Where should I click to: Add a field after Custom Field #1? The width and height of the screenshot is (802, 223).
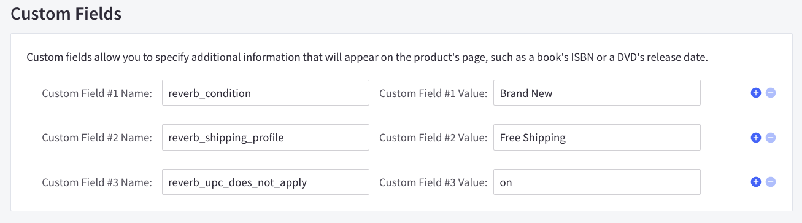click(x=756, y=93)
